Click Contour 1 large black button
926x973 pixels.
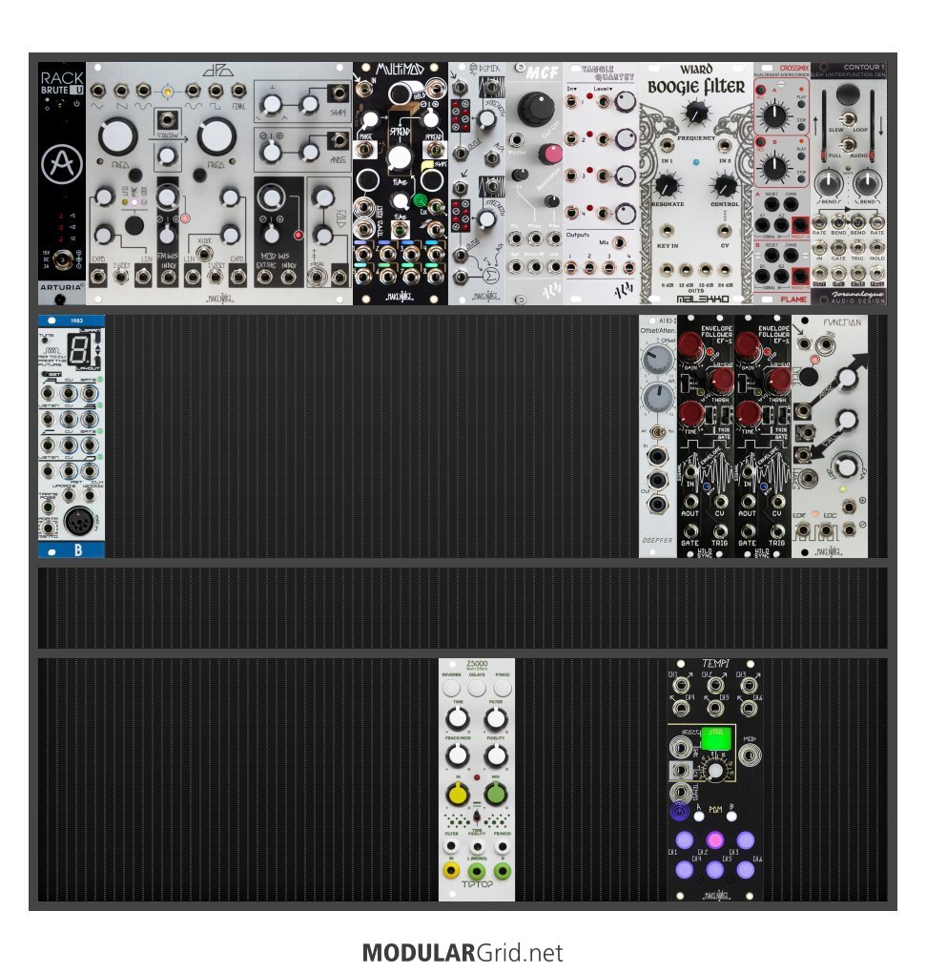click(847, 93)
